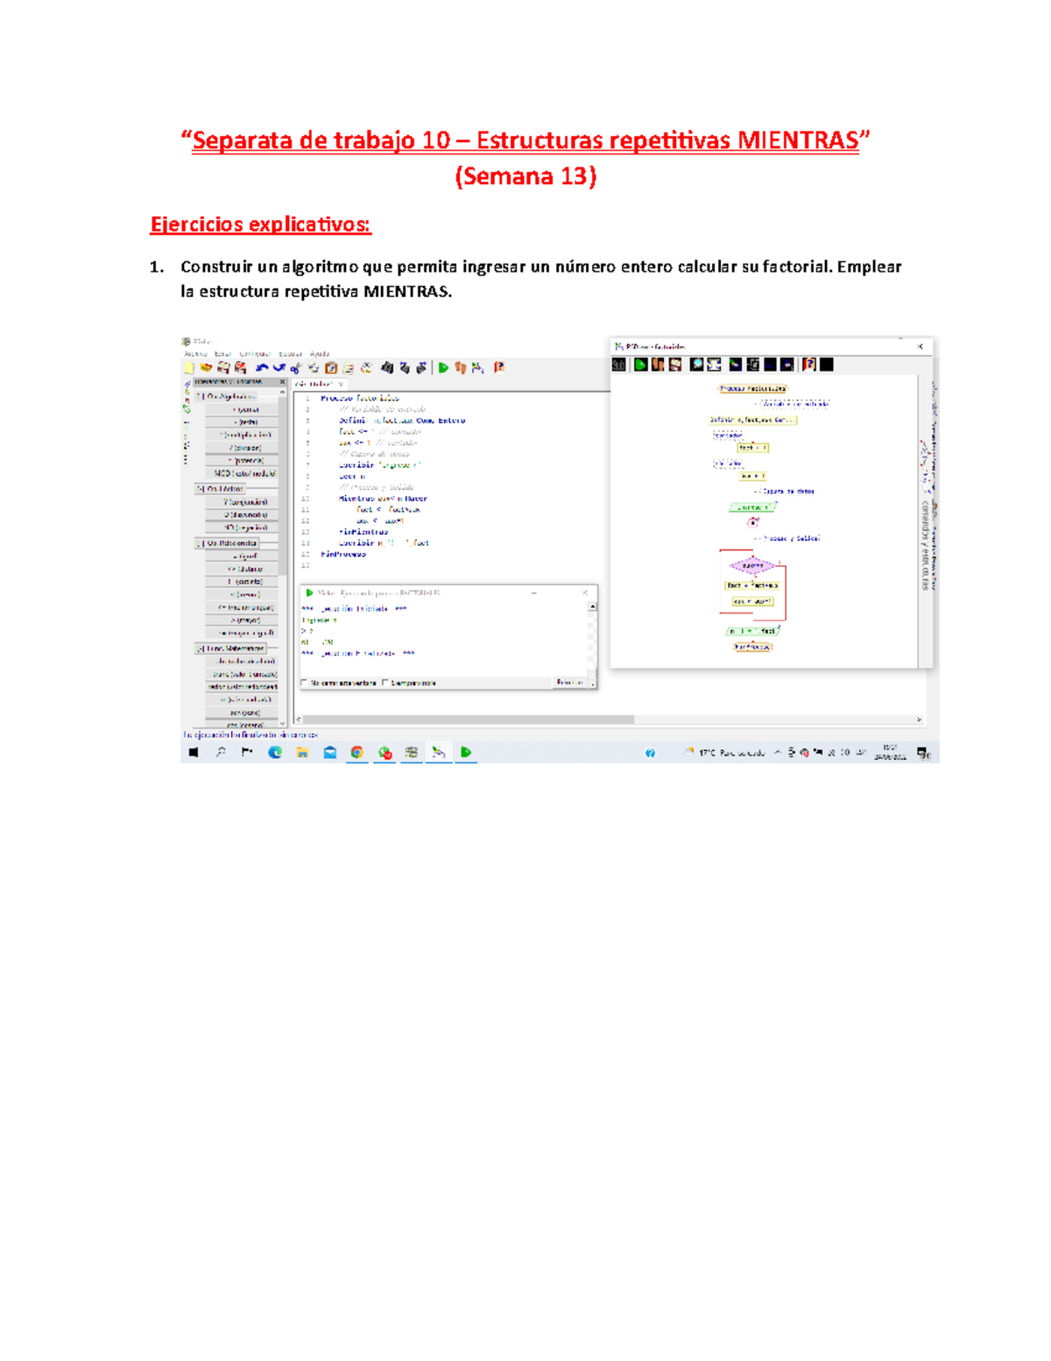1051x1361 pixels.
Task: Click the Cut scissors icon in toolbar
Action: pos(296,368)
